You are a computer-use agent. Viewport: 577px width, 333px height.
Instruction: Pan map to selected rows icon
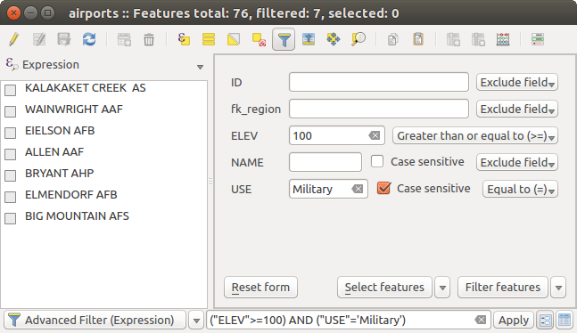coord(334,39)
